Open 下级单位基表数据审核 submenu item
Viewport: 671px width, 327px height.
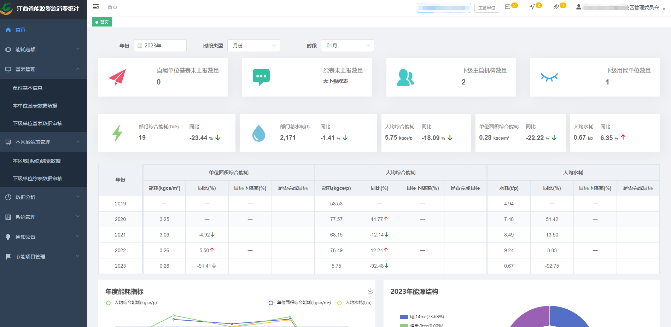tap(43, 123)
